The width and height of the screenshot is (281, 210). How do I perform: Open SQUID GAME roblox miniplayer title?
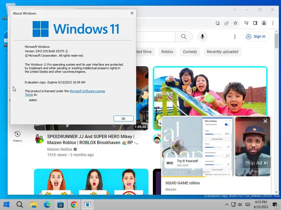click(182, 183)
